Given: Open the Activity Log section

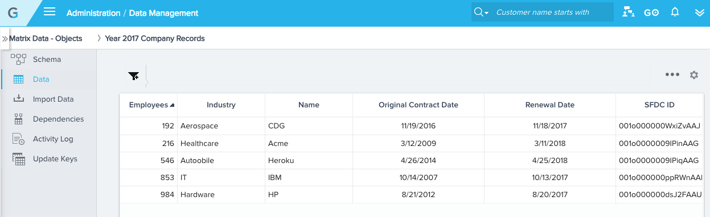Looking at the screenshot, I should coord(53,139).
